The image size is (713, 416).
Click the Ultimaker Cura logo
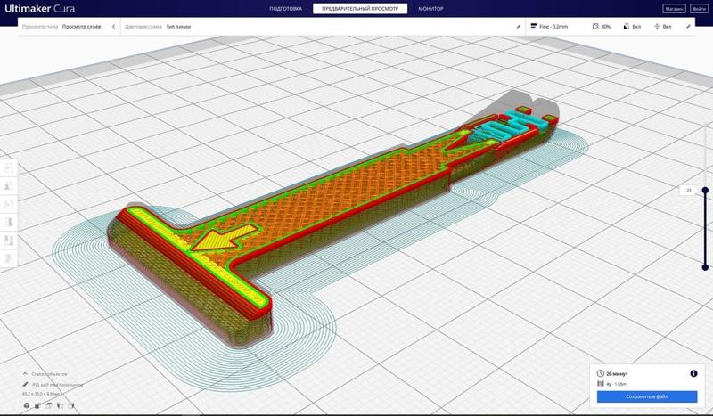[x=39, y=9]
